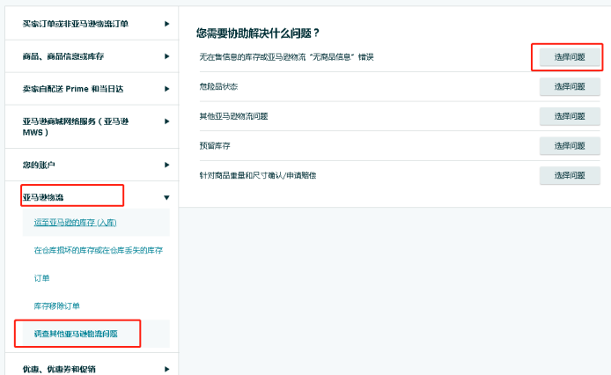Open the 库存移除订单 link
611x375 pixels.
[57, 306]
